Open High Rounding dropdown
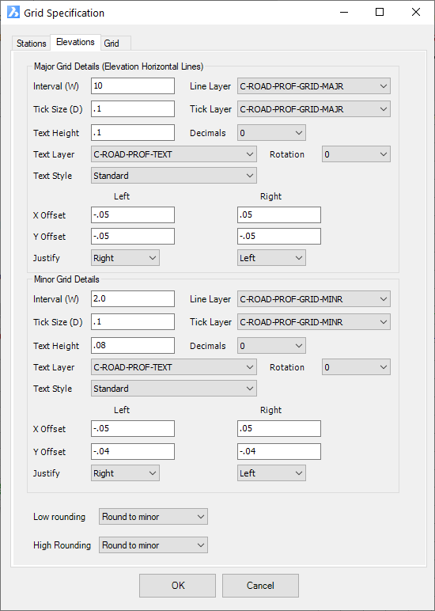 (x=153, y=545)
